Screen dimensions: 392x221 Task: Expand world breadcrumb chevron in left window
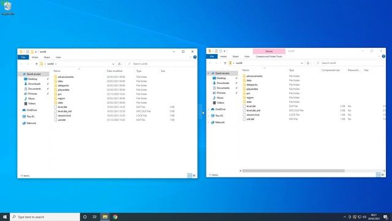click(x=56, y=64)
